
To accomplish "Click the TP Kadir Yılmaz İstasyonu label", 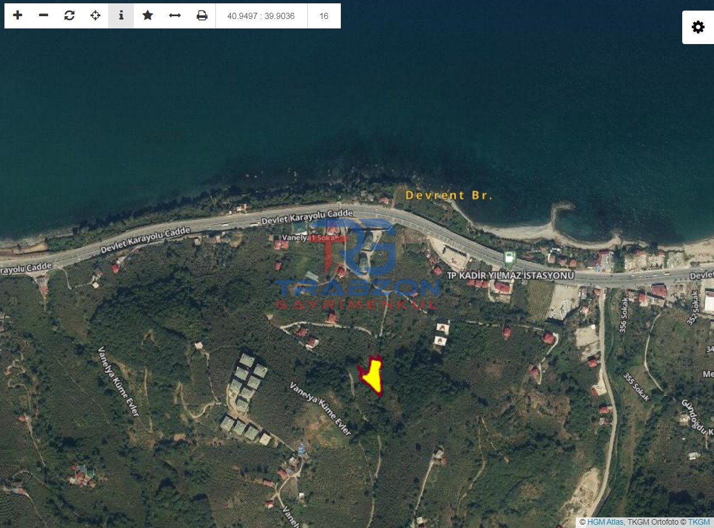I will 510,275.
